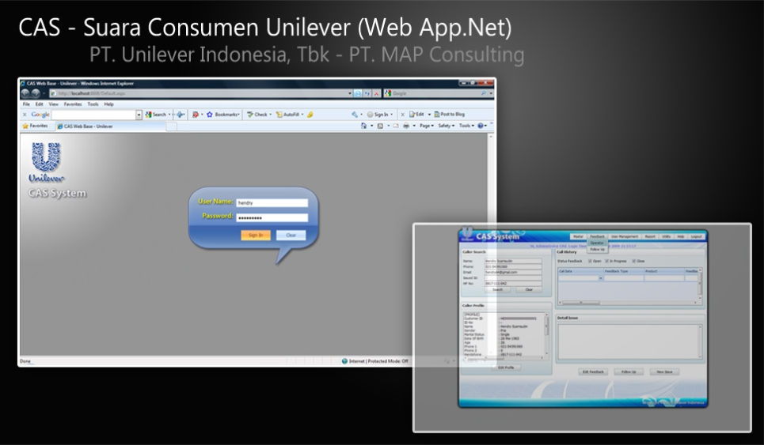
Task: Open the Tools dropdown in the command bar
Action: (466, 126)
